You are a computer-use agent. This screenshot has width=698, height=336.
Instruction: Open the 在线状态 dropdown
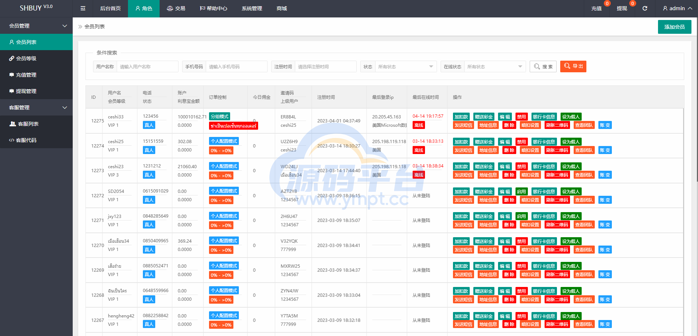tap(495, 66)
